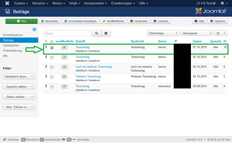232x149 pixels.
Task: Select the checkbox for bennotest entry
Action: [x=52, y=86]
